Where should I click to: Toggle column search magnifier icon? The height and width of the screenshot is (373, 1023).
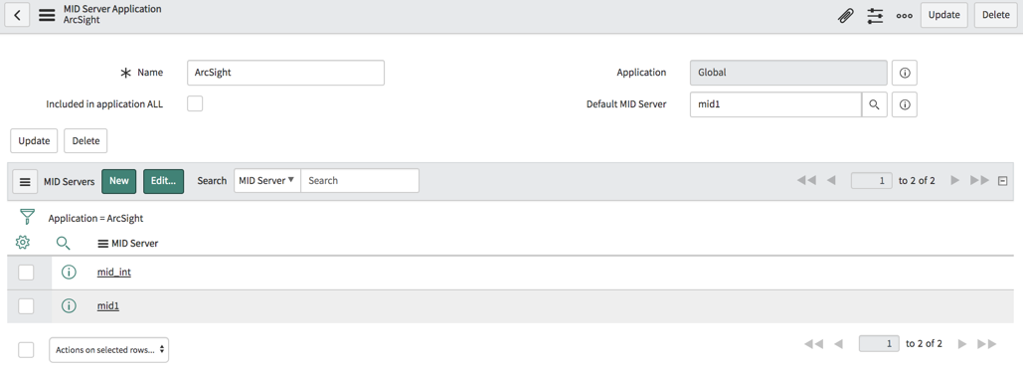[x=64, y=244]
